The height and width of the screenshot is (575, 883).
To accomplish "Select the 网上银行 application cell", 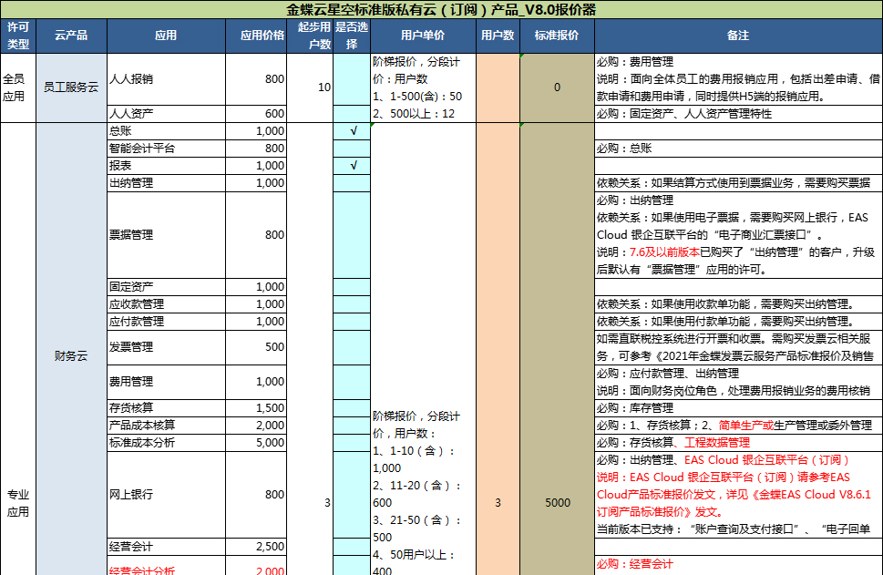I will point(166,495).
